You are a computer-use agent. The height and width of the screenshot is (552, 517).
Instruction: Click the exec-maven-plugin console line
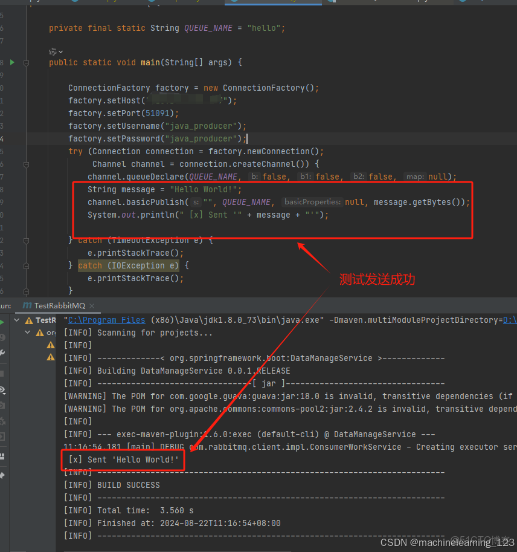249,434
